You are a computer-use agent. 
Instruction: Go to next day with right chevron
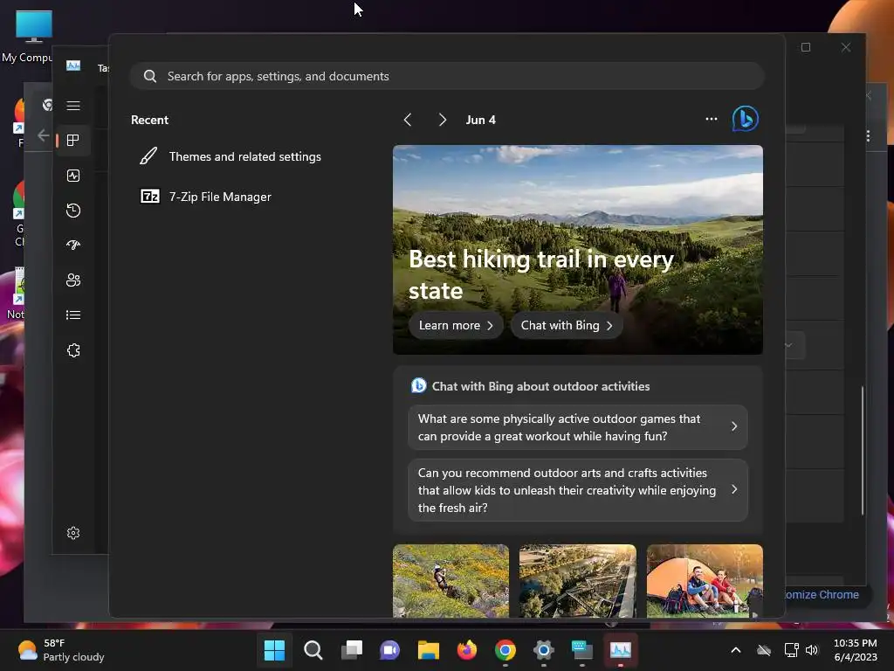point(443,120)
